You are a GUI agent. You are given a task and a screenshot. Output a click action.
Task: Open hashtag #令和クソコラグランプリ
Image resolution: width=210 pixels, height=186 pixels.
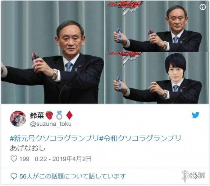pos(140,138)
